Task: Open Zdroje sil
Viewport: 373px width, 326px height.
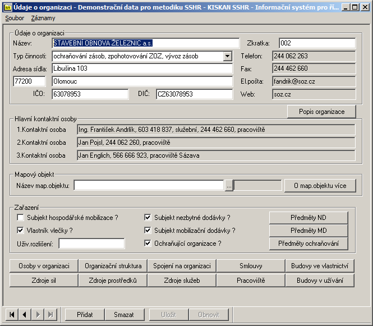Action: tap(44, 281)
